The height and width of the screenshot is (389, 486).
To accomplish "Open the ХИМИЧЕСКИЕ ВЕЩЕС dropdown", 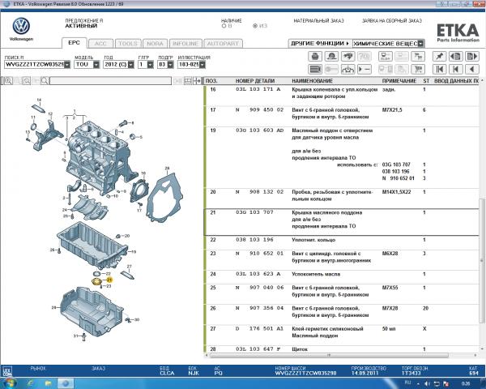I will (420, 44).
